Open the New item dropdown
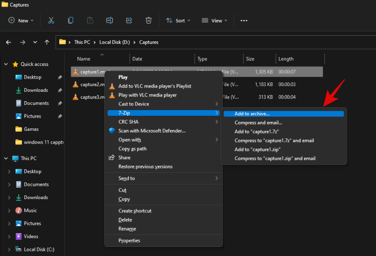376x256 pixels. click(x=21, y=21)
